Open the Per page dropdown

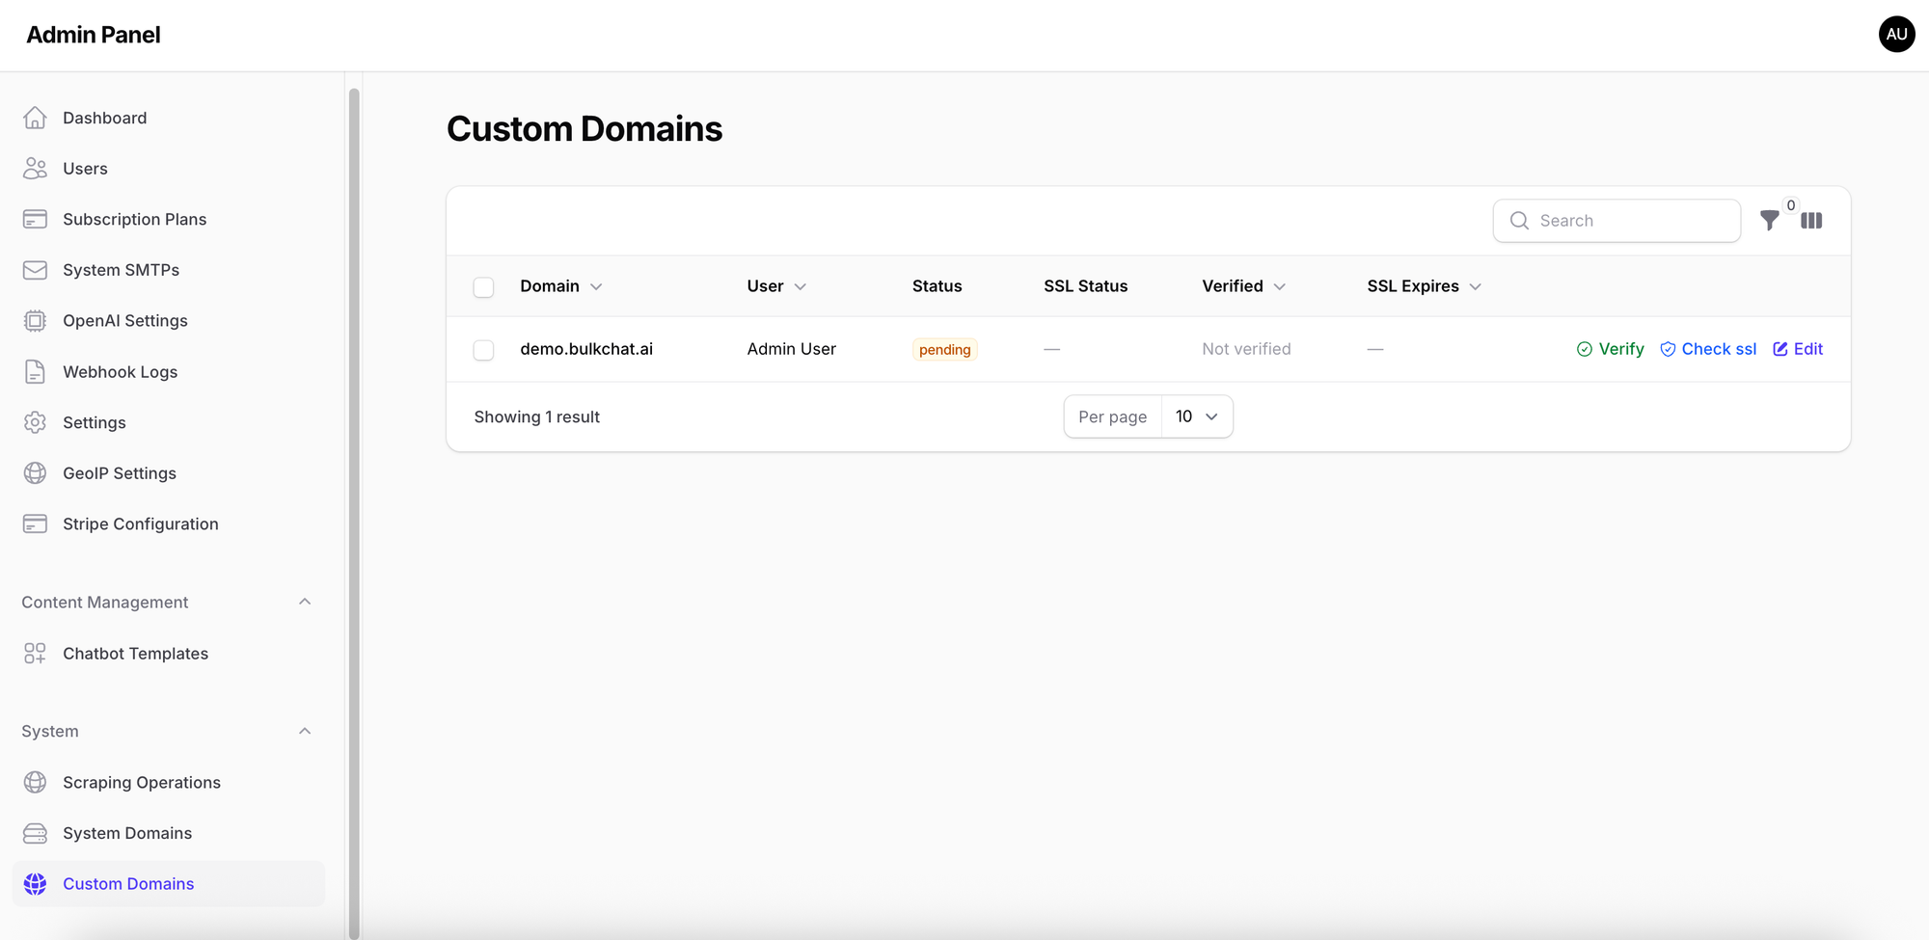click(1196, 416)
